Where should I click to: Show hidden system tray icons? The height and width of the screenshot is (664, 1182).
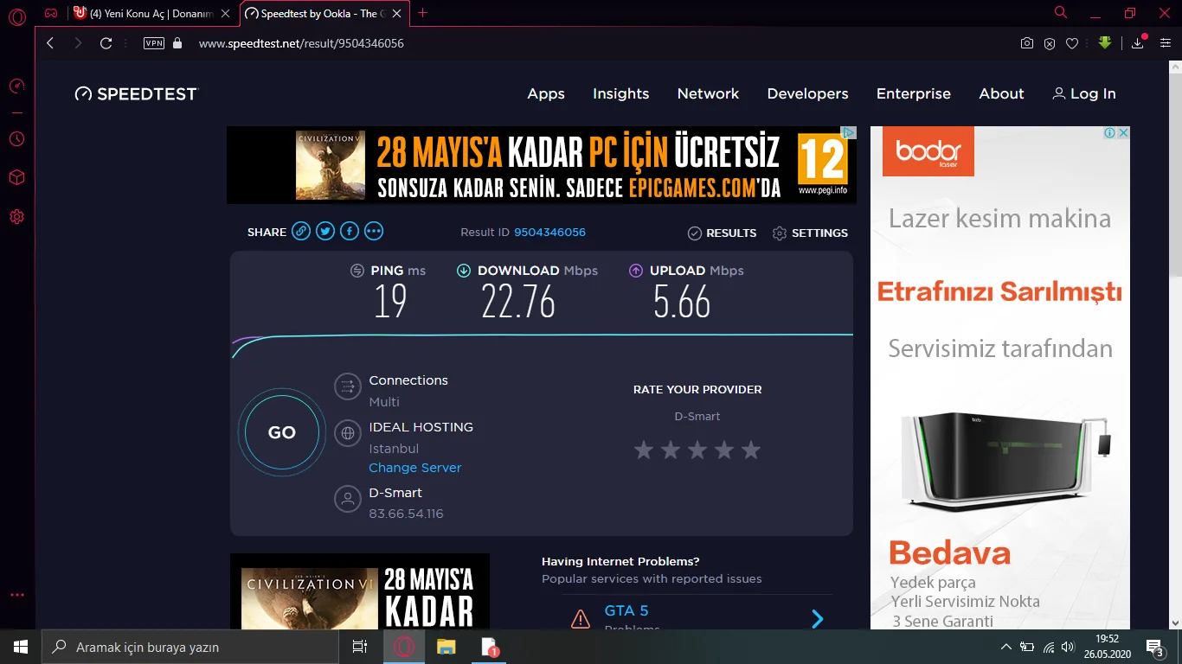[x=1005, y=647]
